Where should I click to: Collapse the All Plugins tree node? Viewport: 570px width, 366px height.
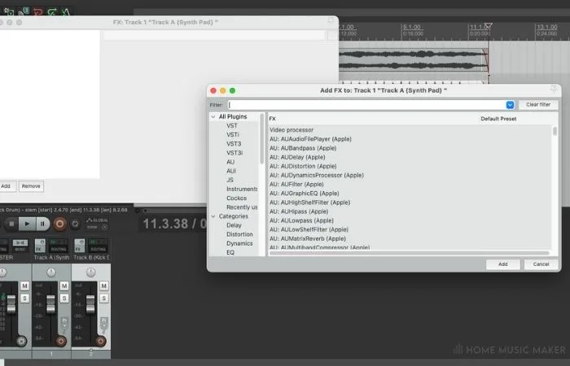[x=213, y=117]
